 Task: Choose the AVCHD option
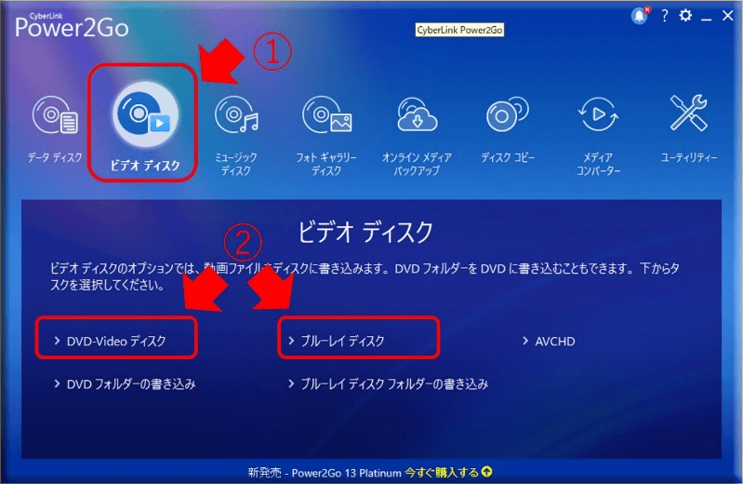click(555, 342)
